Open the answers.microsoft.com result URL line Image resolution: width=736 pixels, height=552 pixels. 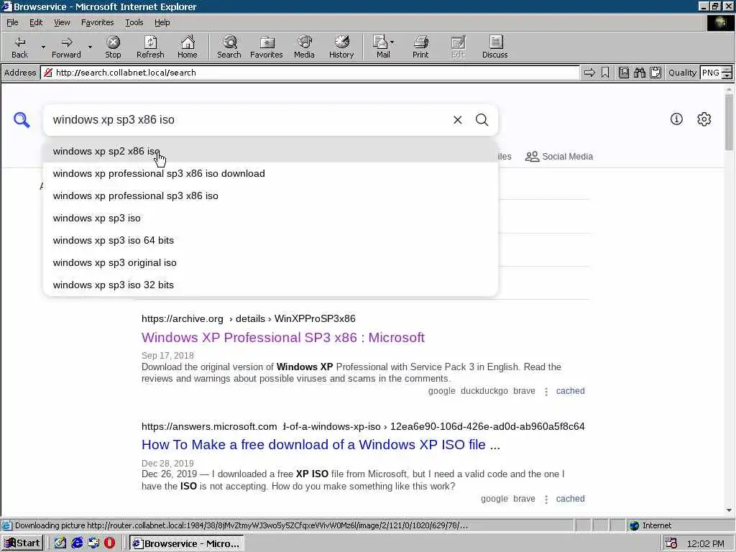tap(363, 427)
